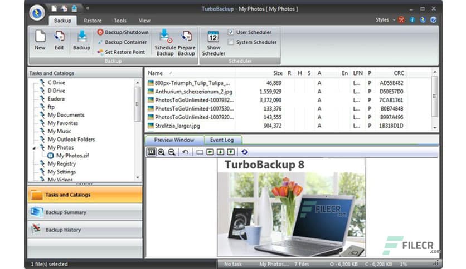
Task: Open the Styles dropdown
Action: click(x=385, y=20)
